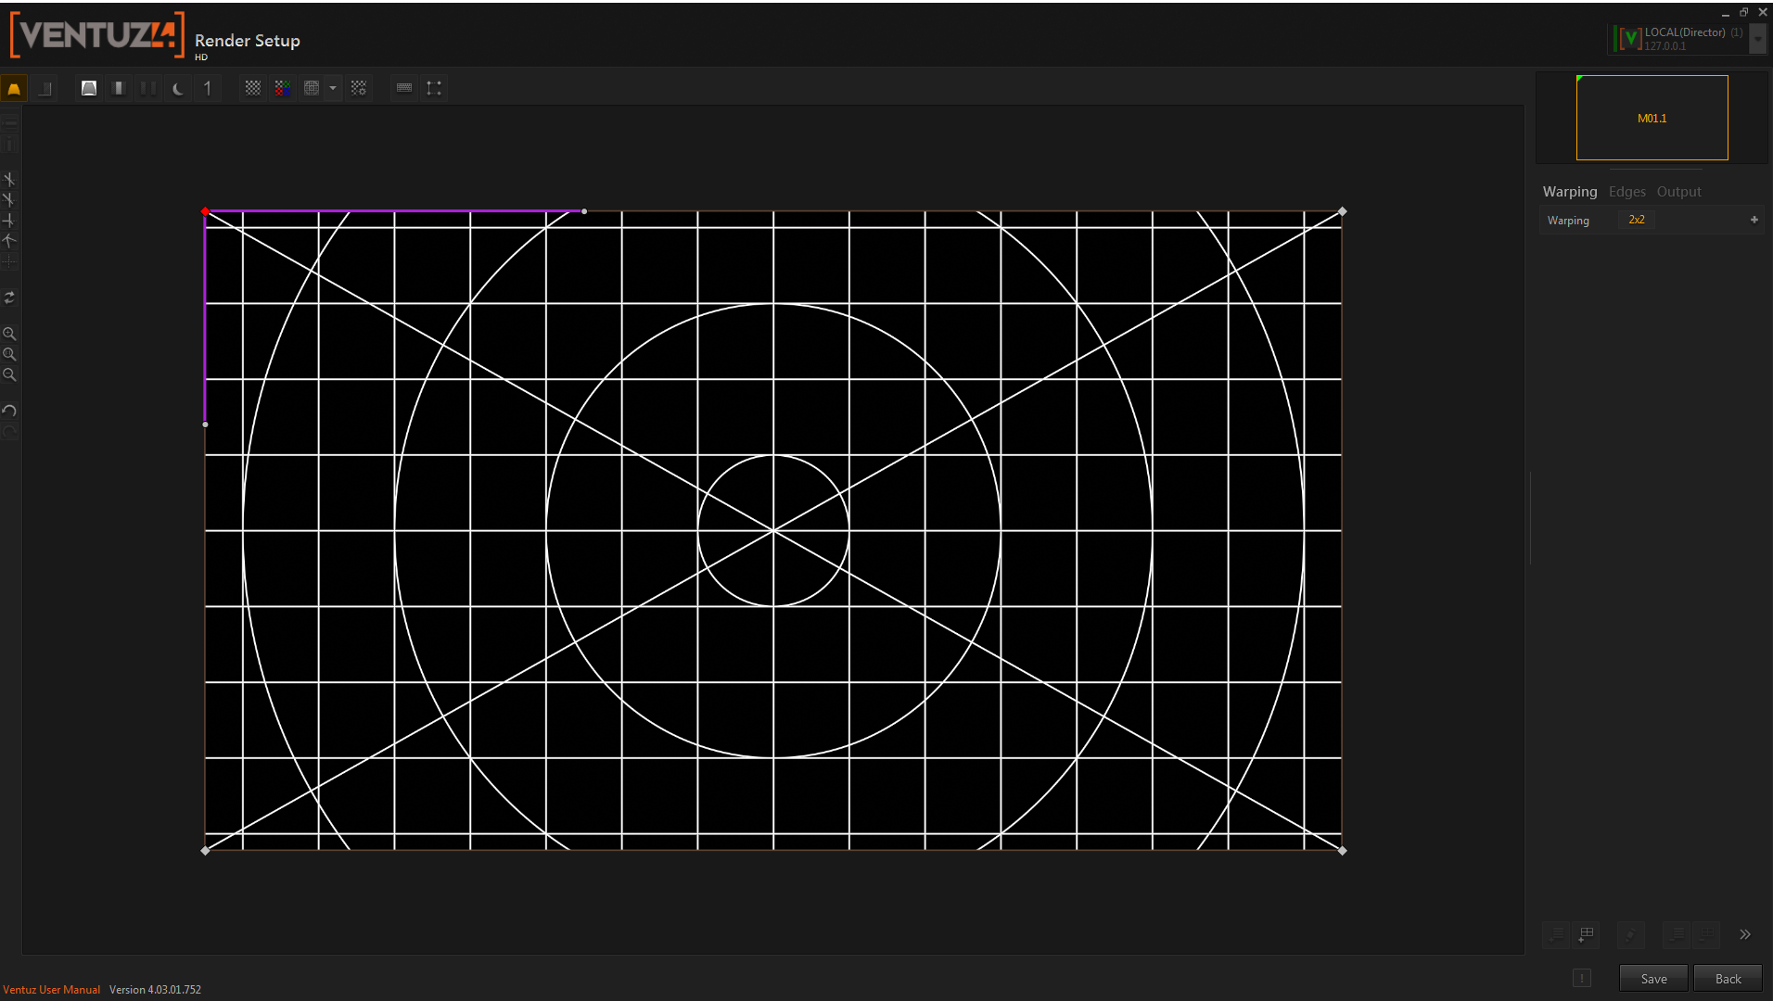Select the red top-left warp control point

coord(205,212)
